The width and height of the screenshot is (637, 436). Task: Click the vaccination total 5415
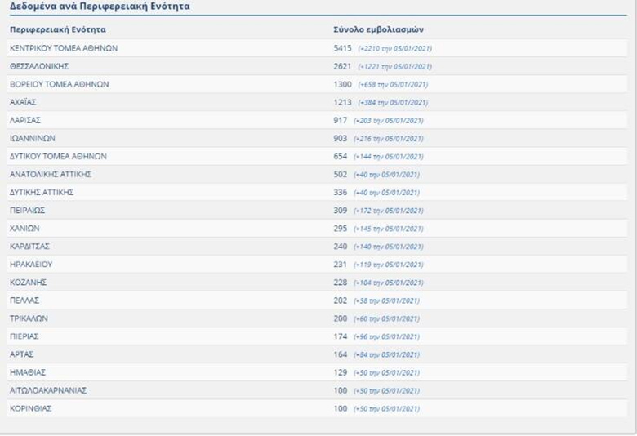coord(342,48)
